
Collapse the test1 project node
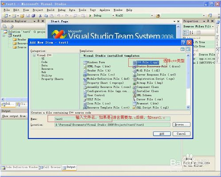(x=4, y=35)
